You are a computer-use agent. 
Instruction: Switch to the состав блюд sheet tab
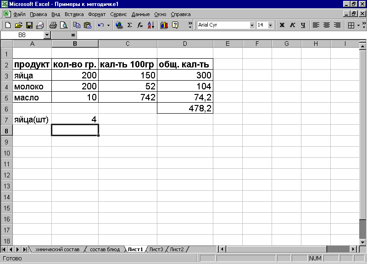click(105, 249)
